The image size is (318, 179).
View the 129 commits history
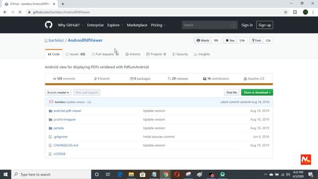tap(64, 79)
